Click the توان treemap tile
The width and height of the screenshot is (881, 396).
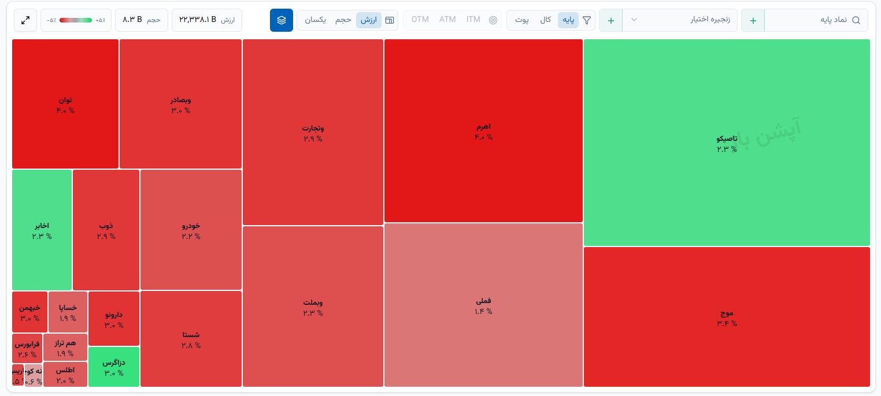pos(65,104)
